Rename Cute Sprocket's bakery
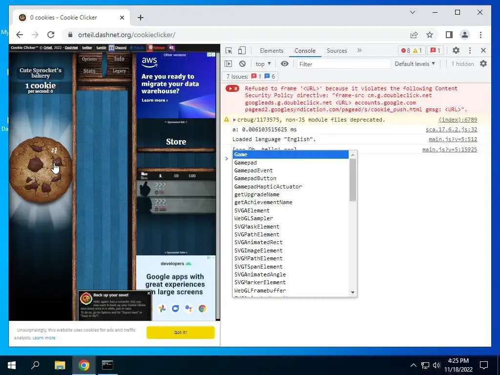 41,73
